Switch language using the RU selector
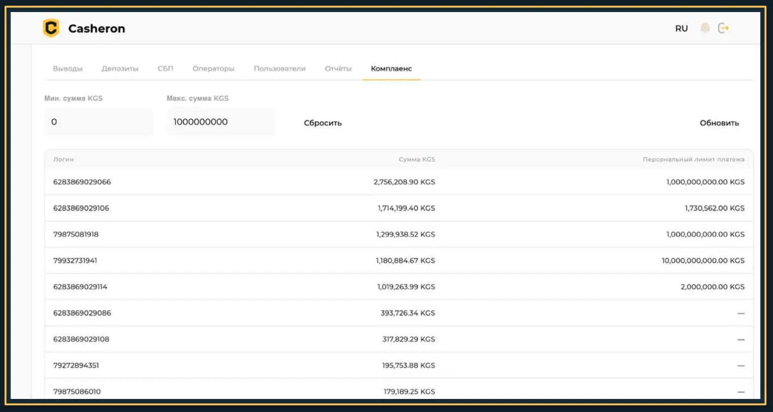The height and width of the screenshot is (412, 773). coord(682,29)
